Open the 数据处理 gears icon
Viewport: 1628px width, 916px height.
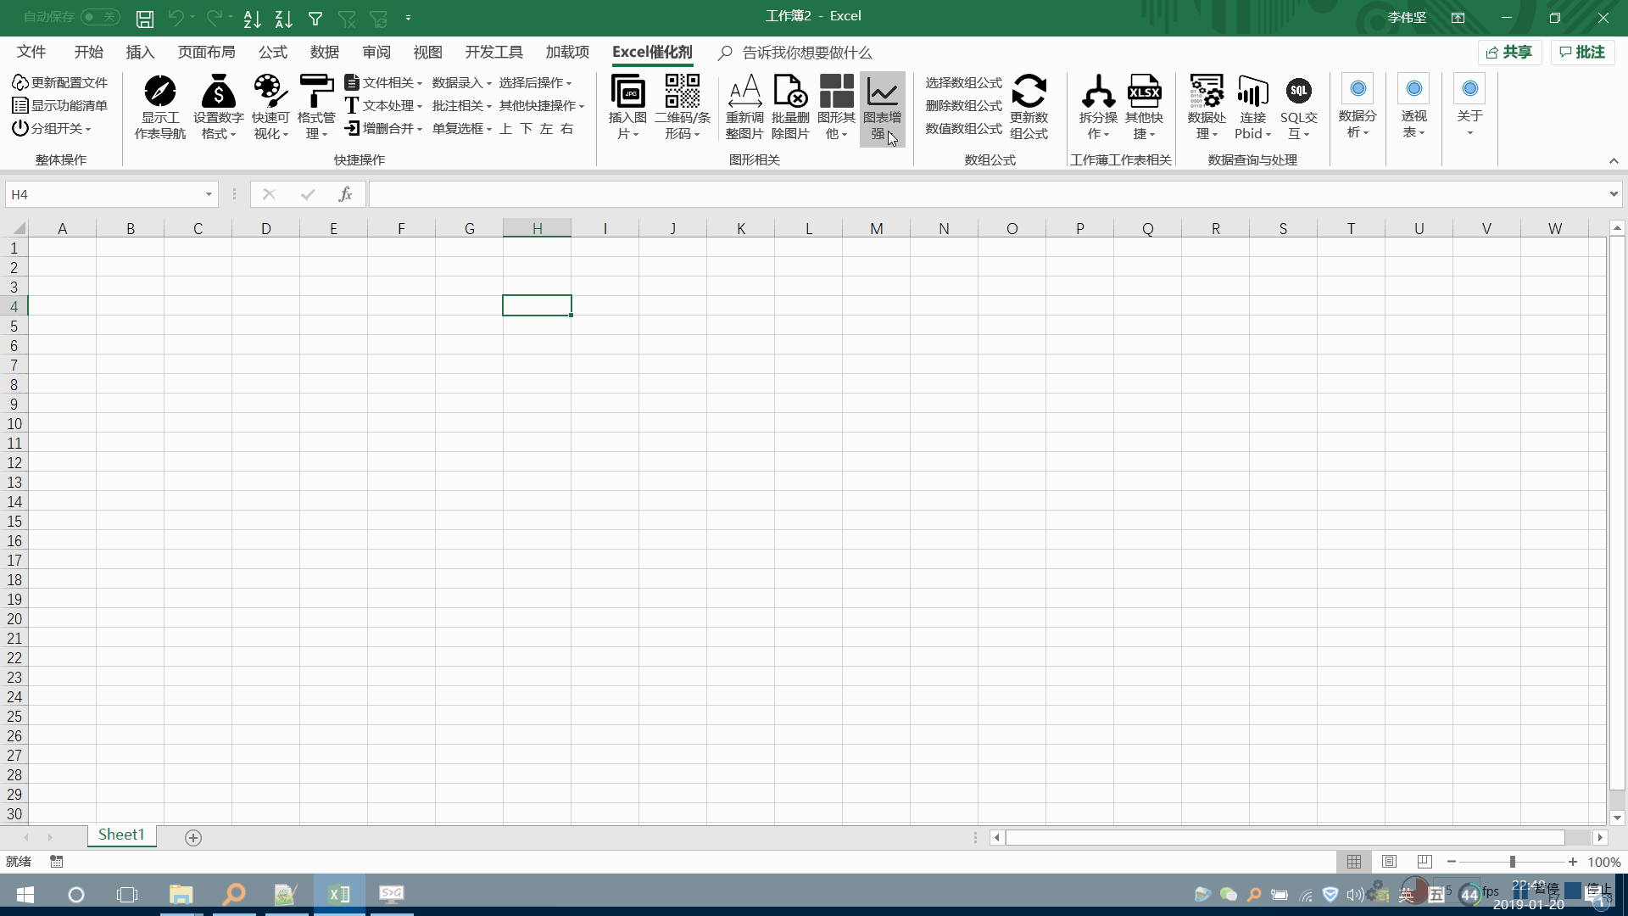pyautogui.click(x=1207, y=91)
